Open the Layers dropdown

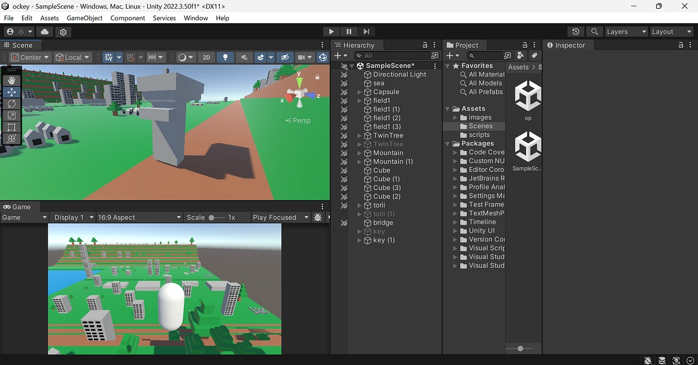pos(626,32)
